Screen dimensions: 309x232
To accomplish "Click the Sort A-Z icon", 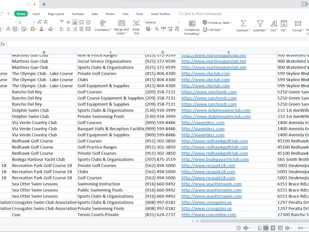I will click(x=274, y=24).
